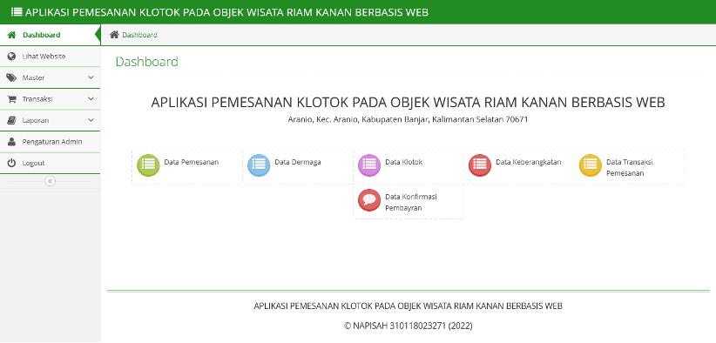Viewport: 716px width, 343px height.
Task: Open Lihat Website menu item
Action: point(51,56)
